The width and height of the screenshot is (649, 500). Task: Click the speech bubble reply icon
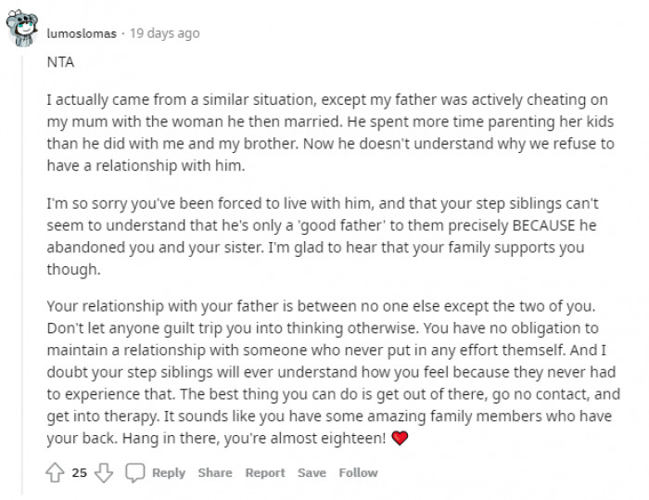[x=135, y=472]
